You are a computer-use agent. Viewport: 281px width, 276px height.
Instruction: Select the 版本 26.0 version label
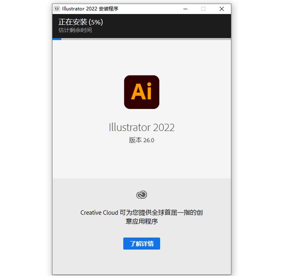pyautogui.click(x=141, y=140)
